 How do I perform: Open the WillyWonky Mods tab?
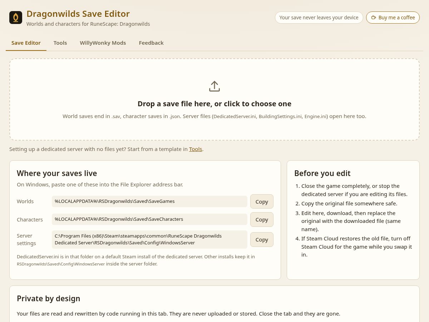click(103, 43)
